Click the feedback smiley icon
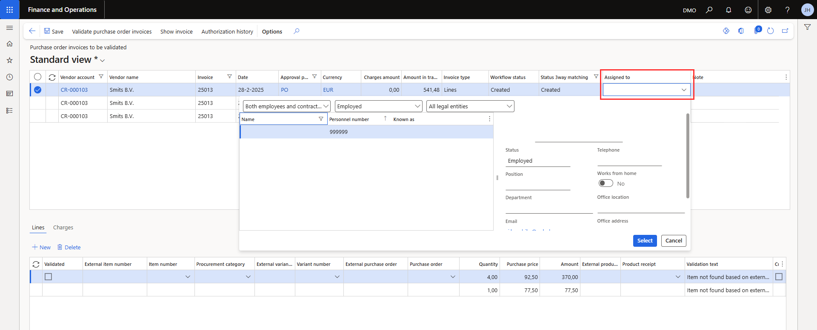The height and width of the screenshot is (330, 817). point(748,10)
